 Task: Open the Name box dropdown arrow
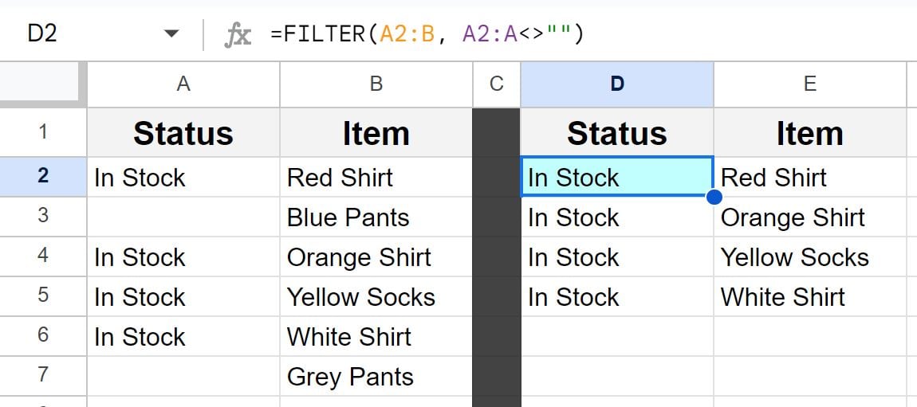coord(171,34)
